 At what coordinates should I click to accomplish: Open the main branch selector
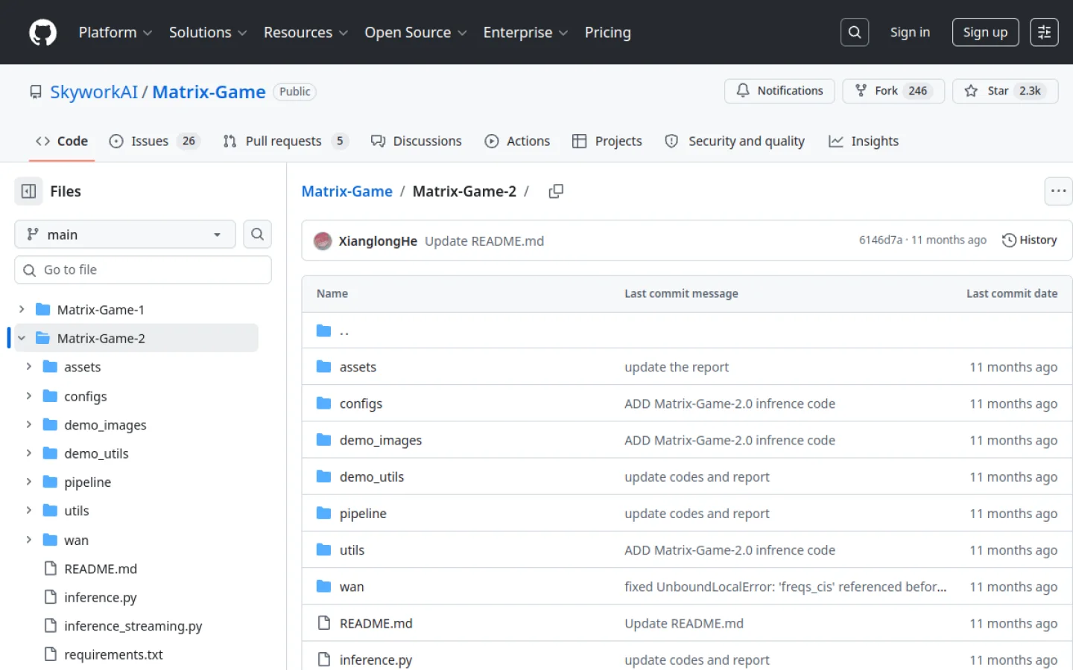[125, 234]
